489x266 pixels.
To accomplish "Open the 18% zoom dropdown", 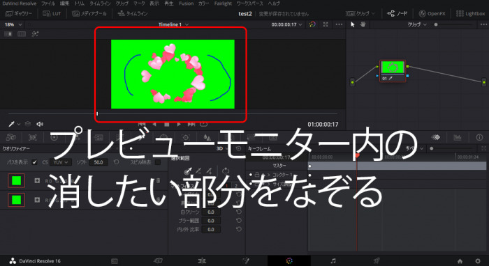I will pyautogui.click(x=13, y=24).
